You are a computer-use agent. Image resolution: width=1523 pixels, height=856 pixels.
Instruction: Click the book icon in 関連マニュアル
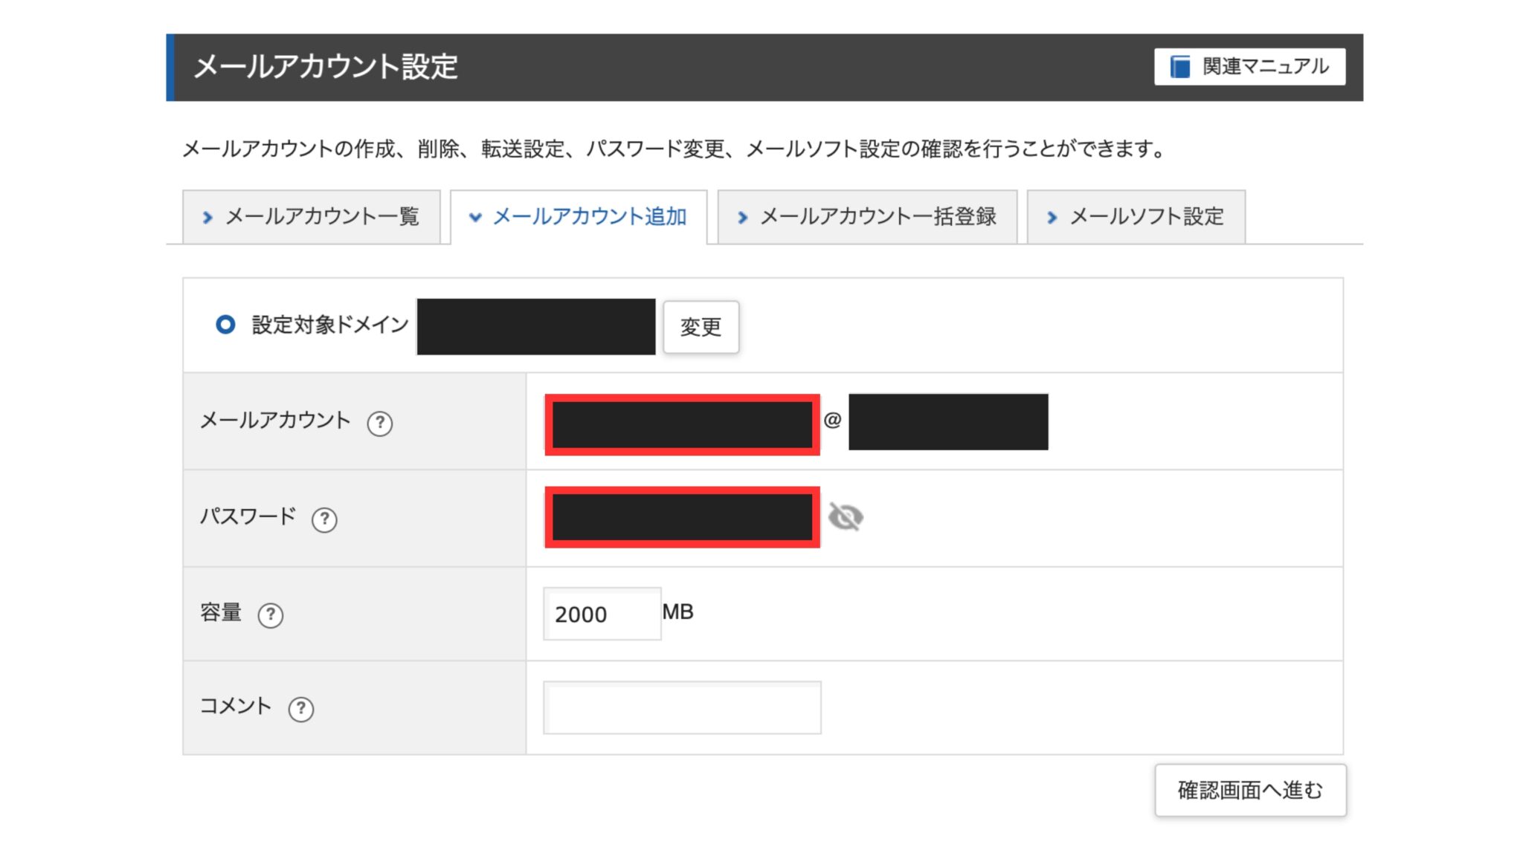point(1179,67)
